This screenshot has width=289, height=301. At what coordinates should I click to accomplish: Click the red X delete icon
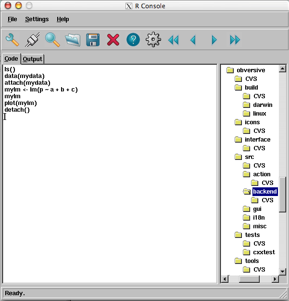113,40
